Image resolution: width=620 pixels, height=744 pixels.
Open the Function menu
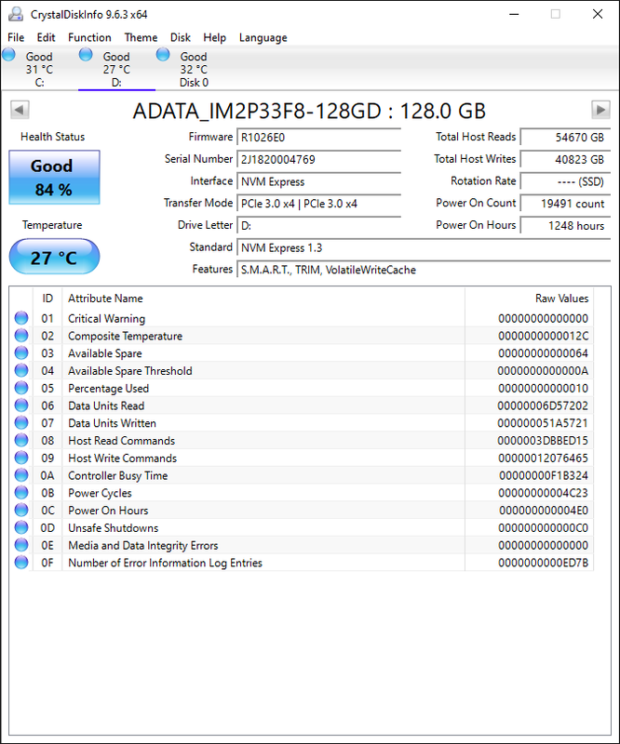pyautogui.click(x=89, y=37)
